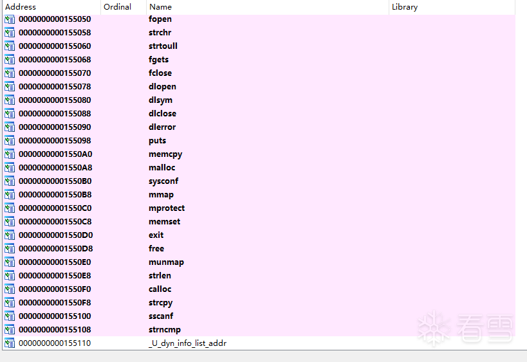Click address 0000000000155110

pyautogui.click(x=55, y=343)
